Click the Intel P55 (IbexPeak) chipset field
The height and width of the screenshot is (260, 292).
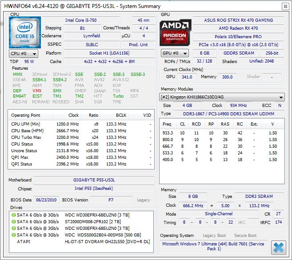pos(94,189)
